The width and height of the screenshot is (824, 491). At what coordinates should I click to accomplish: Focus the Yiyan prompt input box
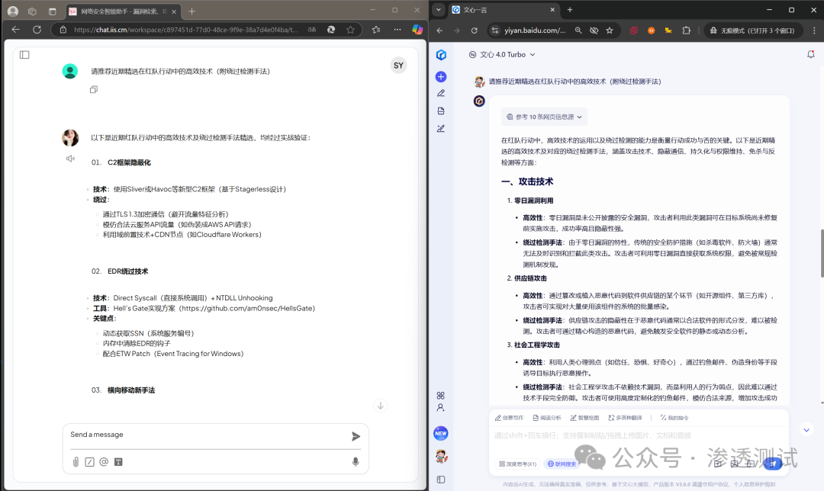639,436
